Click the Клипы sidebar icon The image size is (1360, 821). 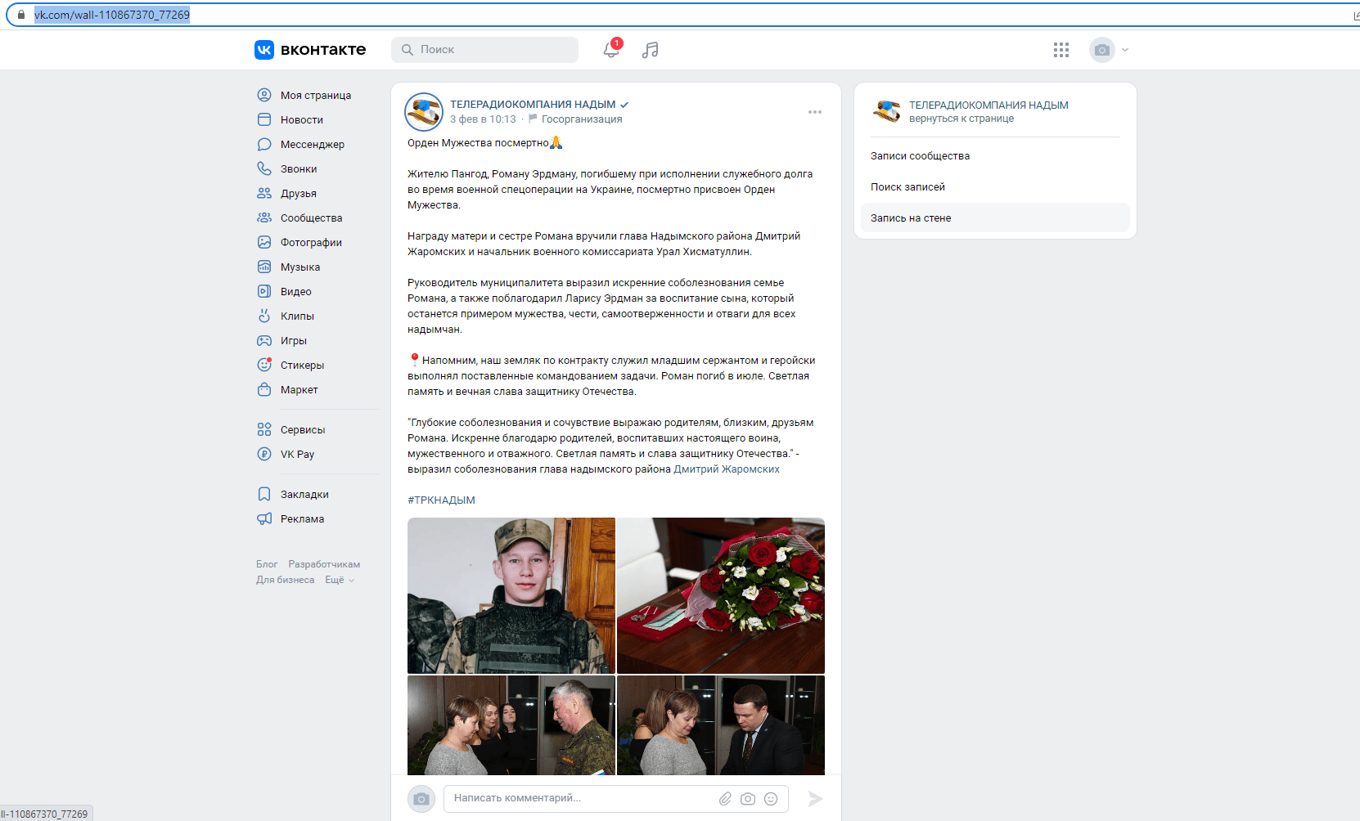click(x=264, y=316)
